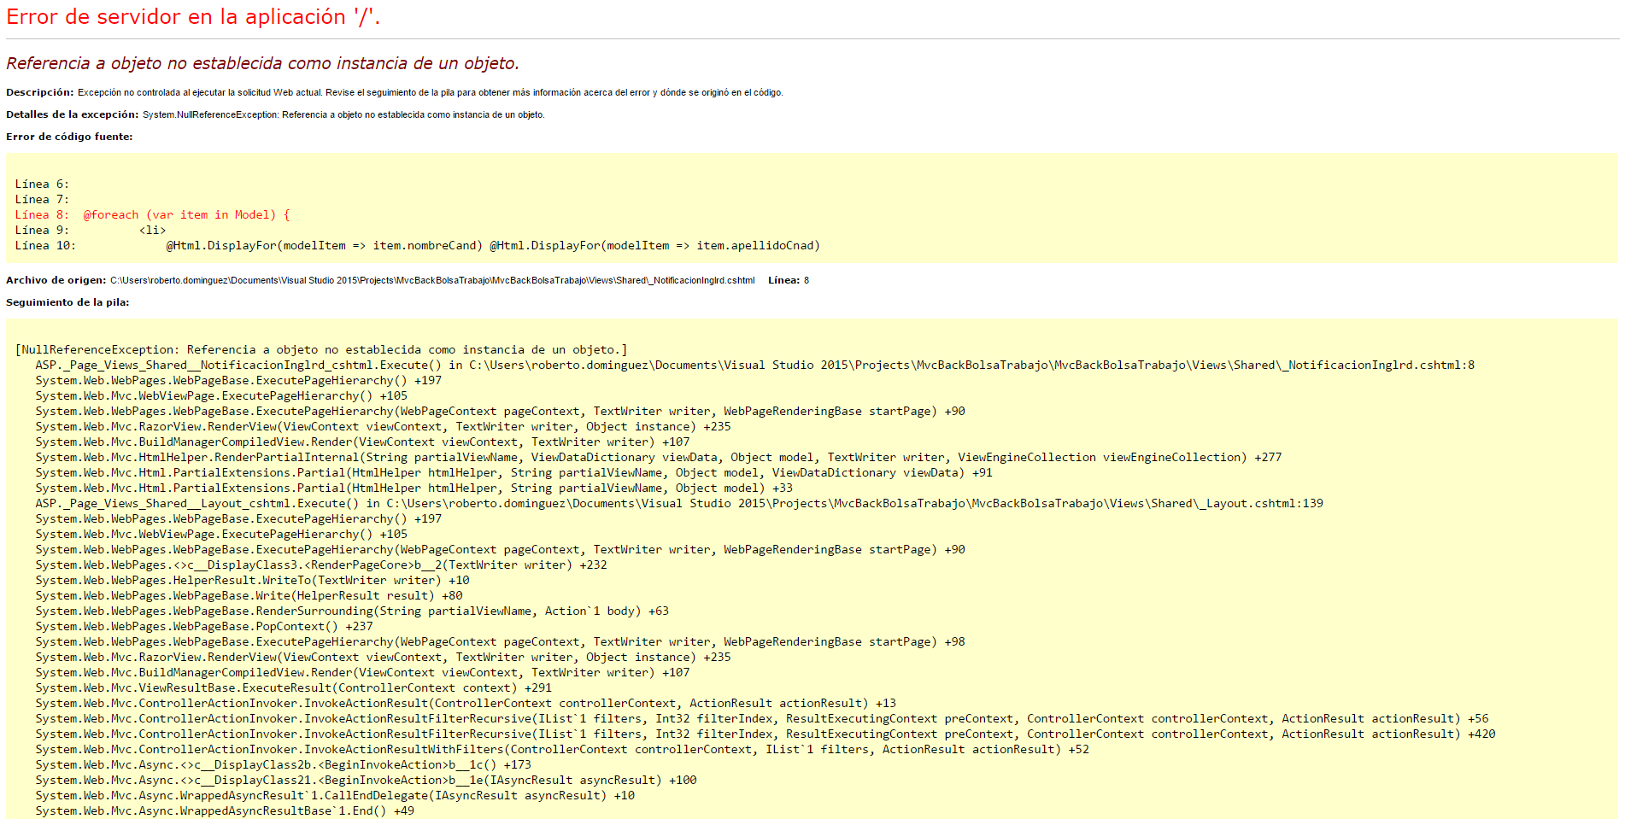Click the "[NullReferenceException: Referencia a objeto...]" stack trace line
Screen dimensions: 1625x819
[321, 350]
